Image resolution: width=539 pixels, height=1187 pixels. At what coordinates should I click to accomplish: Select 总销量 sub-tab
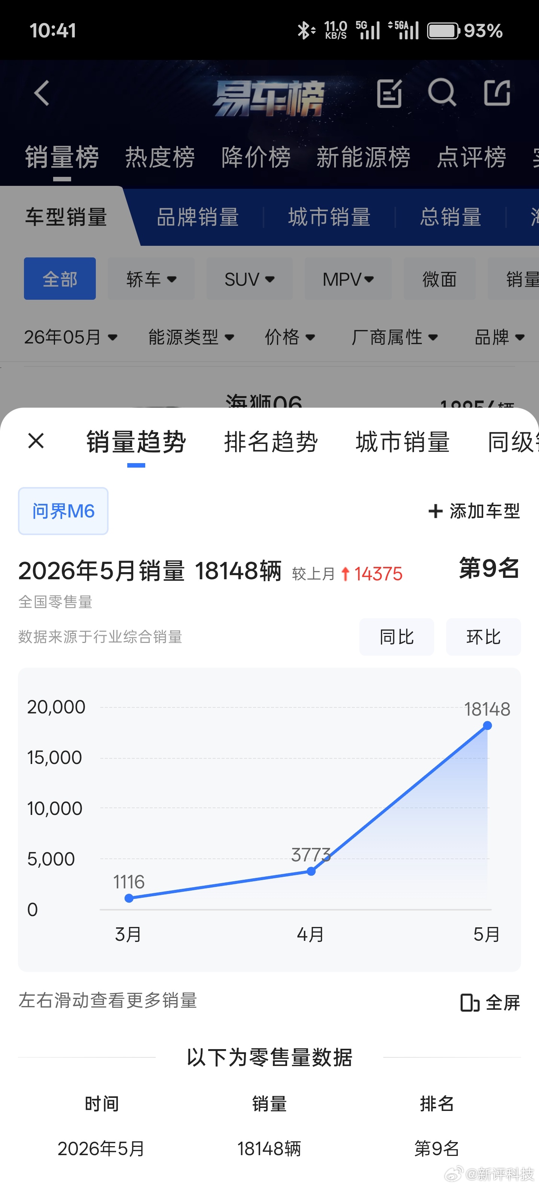tap(451, 217)
